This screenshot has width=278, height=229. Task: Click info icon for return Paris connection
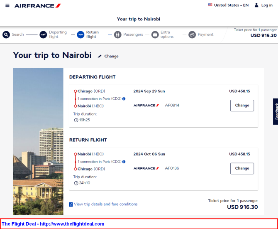124,162
